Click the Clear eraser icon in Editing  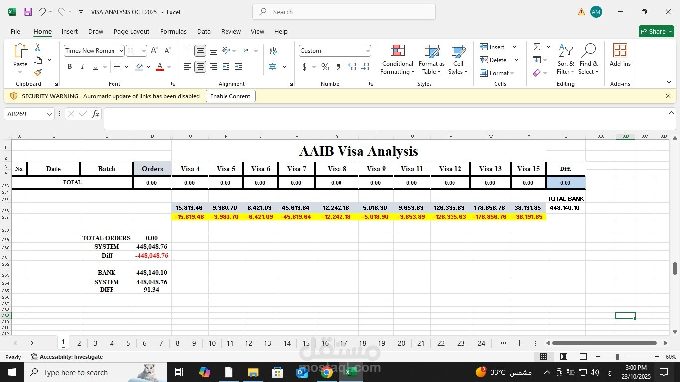pos(537,73)
